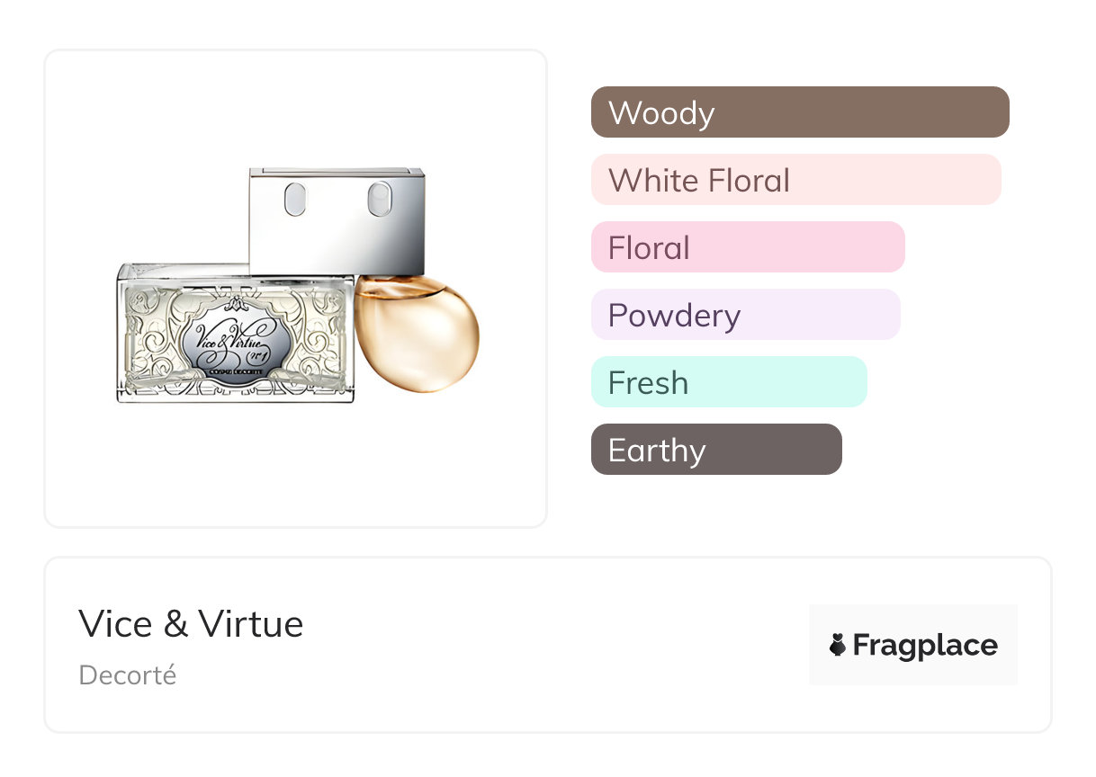Pick the mint Fresh accord bar
Screen dimensions: 1096x777
tap(728, 382)
